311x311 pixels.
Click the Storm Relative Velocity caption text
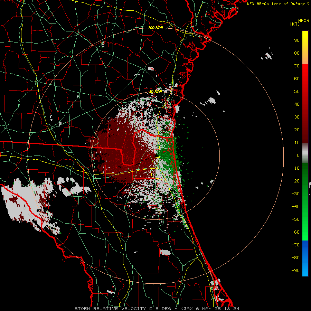157,309
